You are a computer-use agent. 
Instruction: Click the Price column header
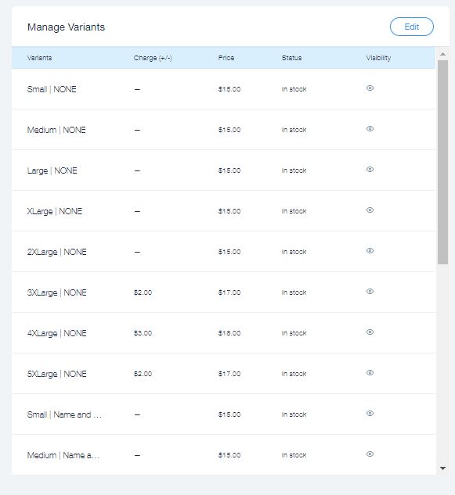coord(226,58)
